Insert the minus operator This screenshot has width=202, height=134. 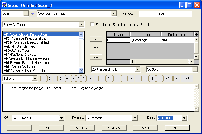(73, 79)
